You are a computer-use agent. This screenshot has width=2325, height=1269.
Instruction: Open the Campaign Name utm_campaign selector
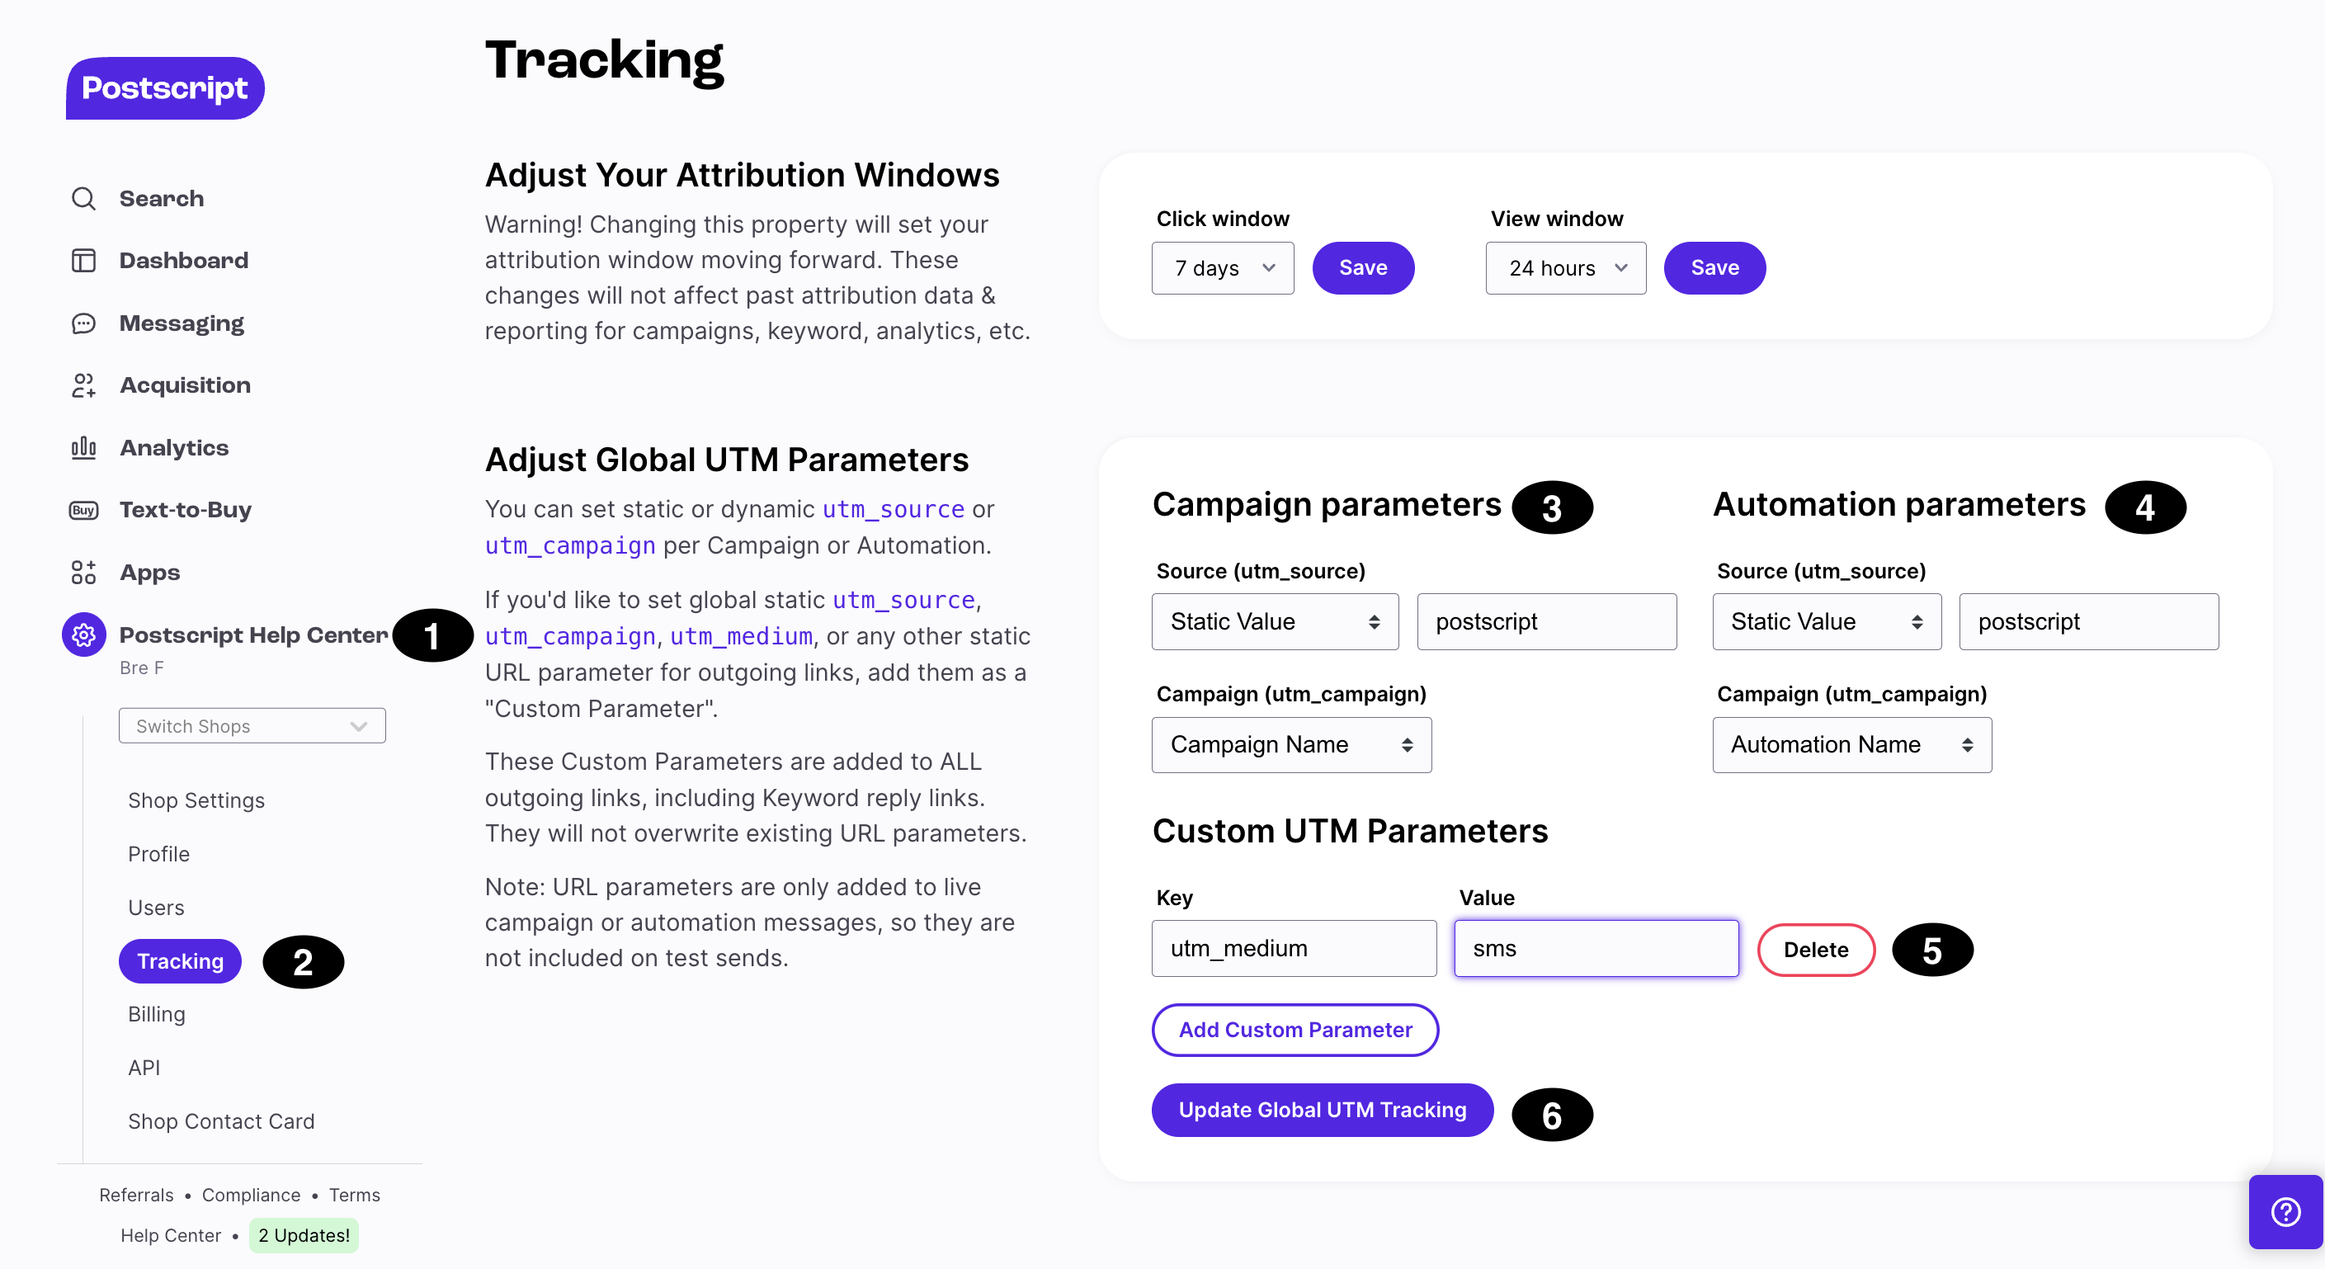(1290, 744)
